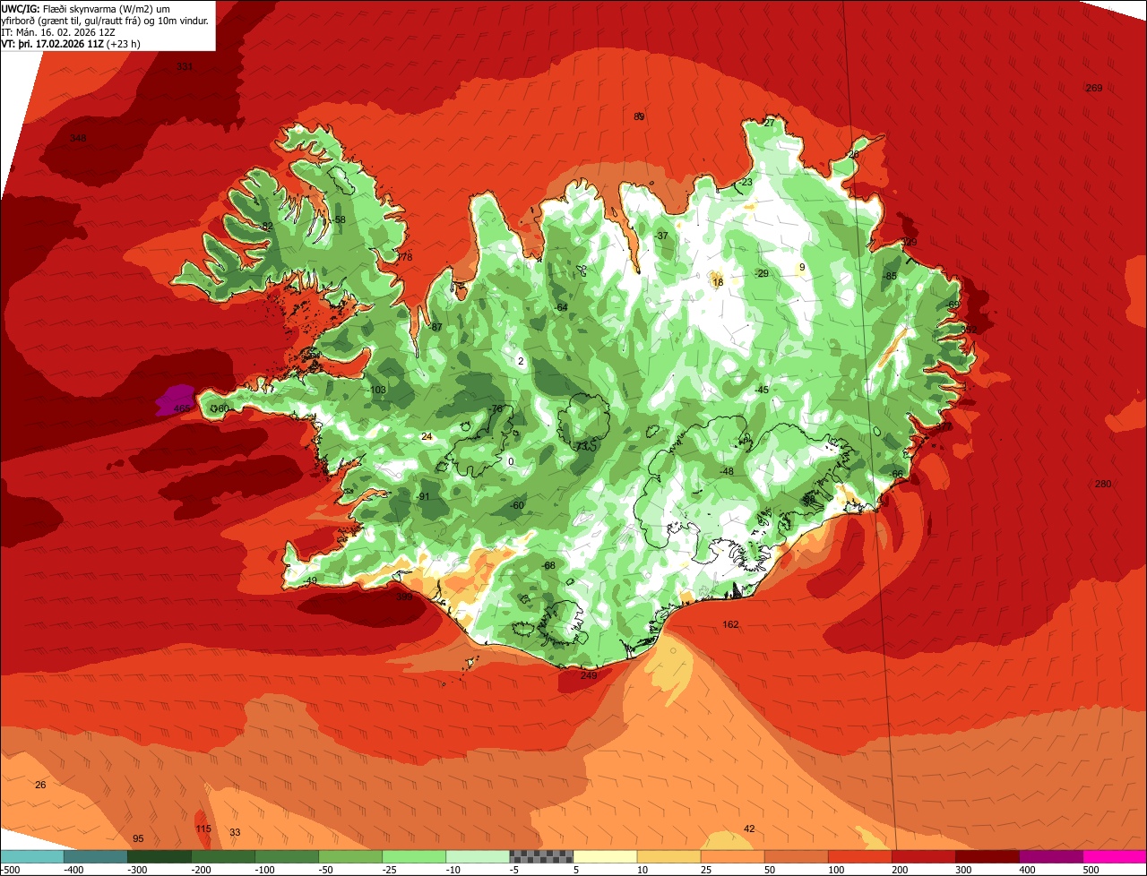Select the map value '-85'
Screen dimensions: 1147x876
point(890,276)
